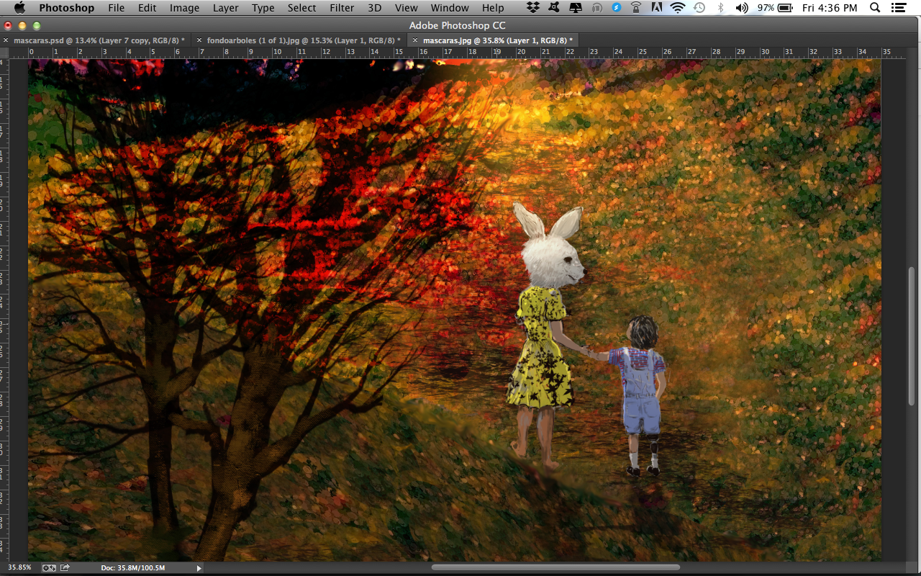Switch to the mascaras.psd tab
The height and width of the screenshot is (576, 921).
coord(99,40)
